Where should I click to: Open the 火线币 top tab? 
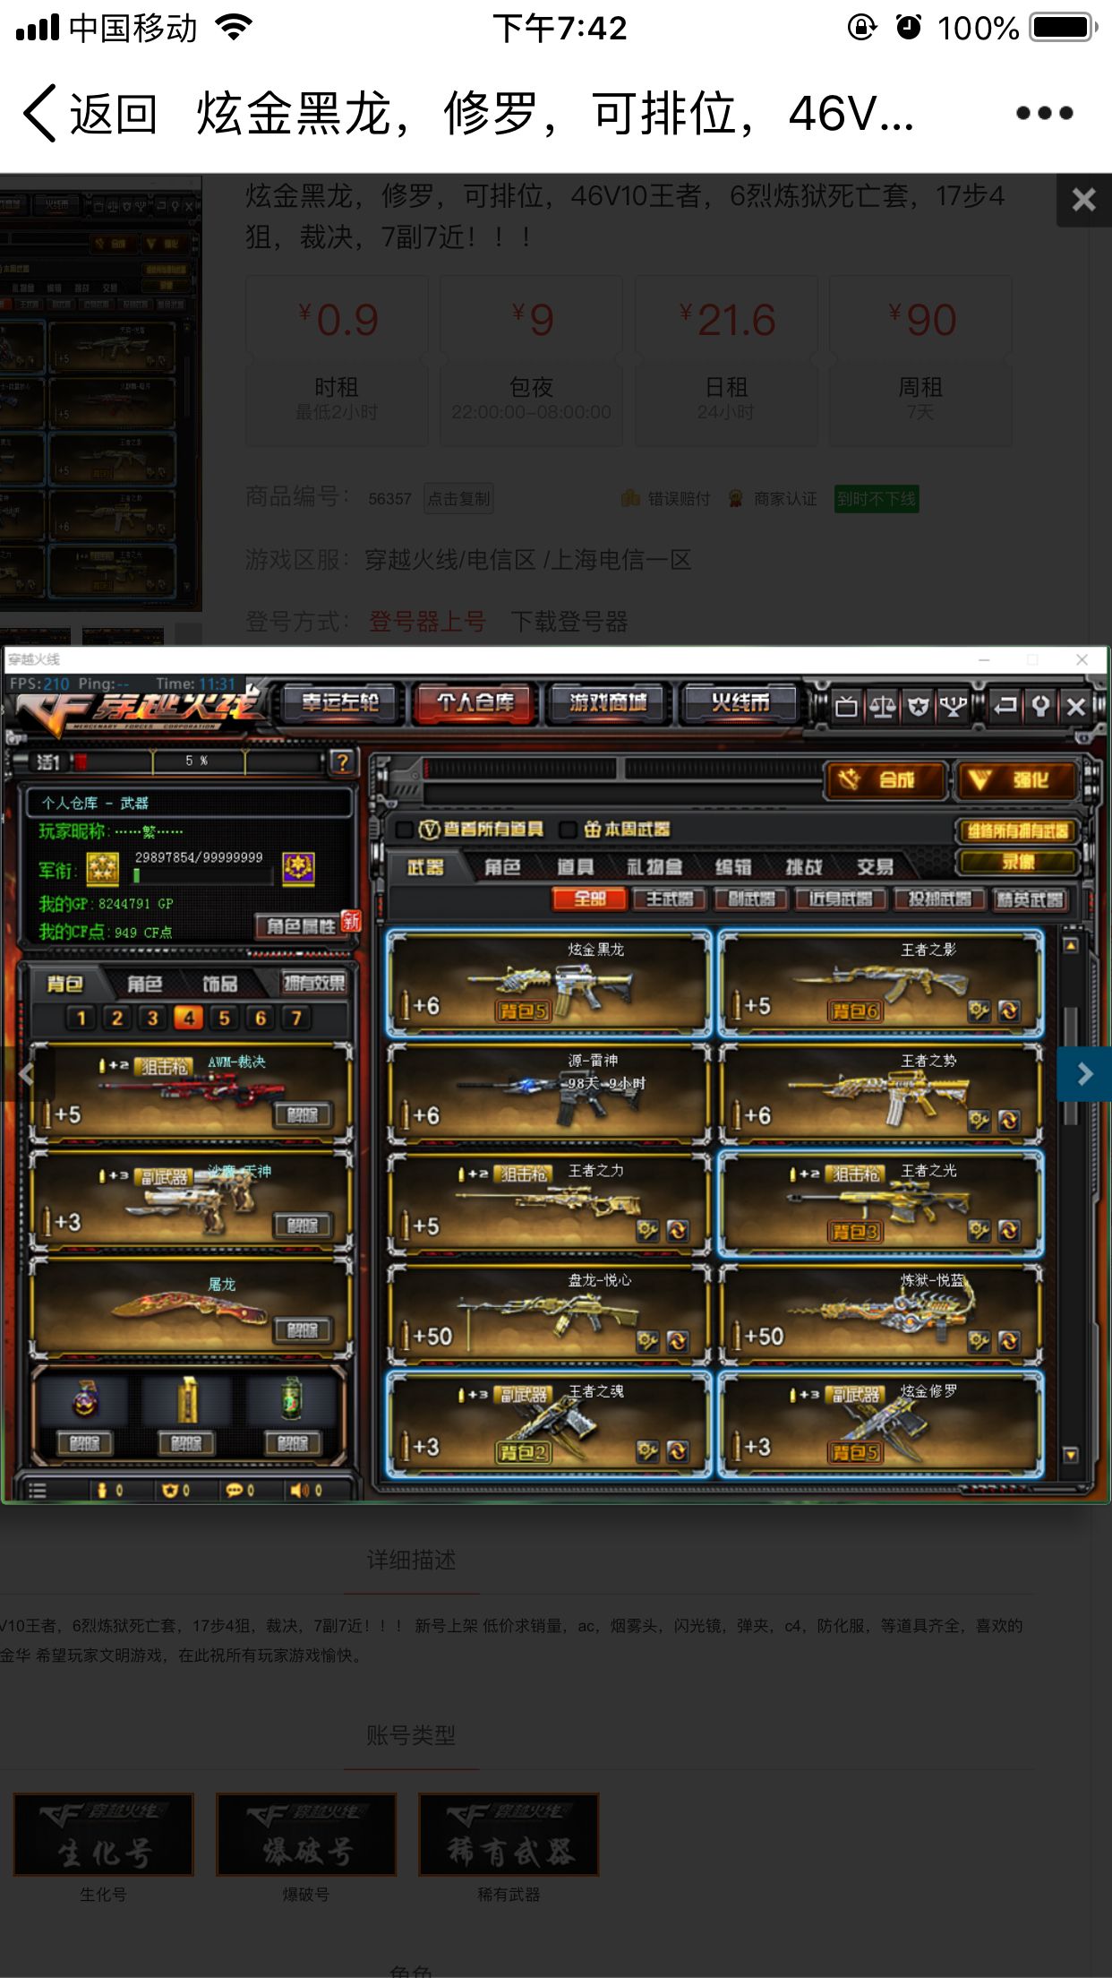coord(740,703)
